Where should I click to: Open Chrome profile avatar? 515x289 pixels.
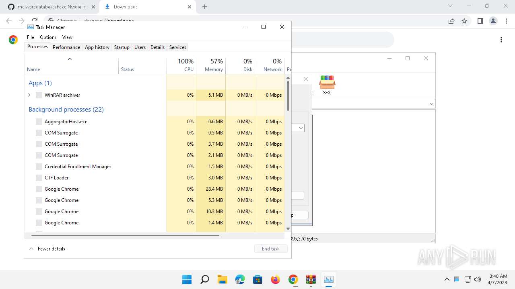(493, 21)
